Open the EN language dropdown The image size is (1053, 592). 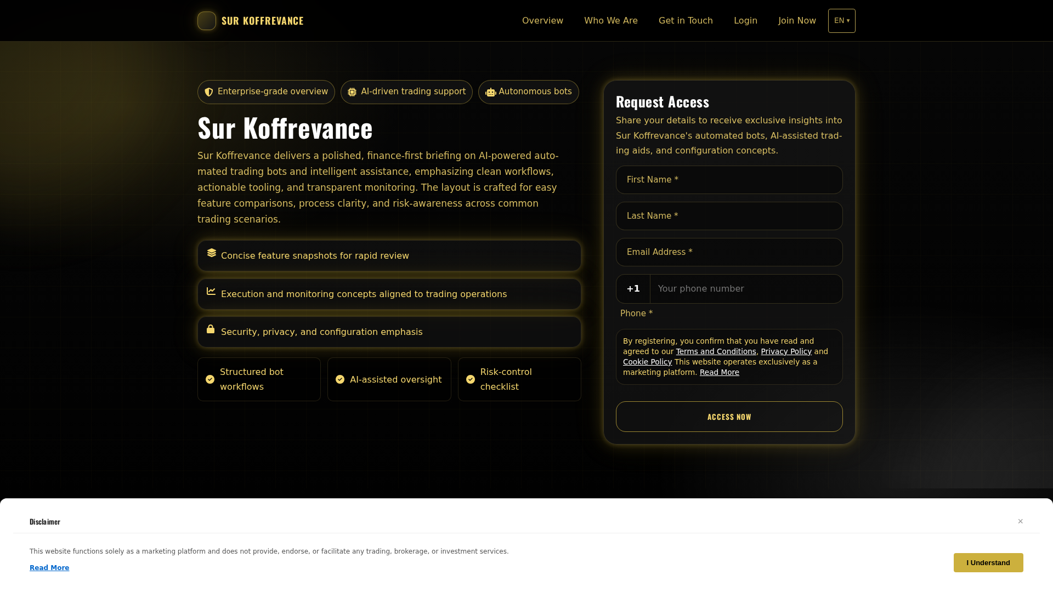click(x=842, y=21)
